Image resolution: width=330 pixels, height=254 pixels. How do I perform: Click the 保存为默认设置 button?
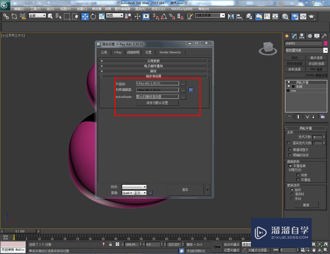click(x=157, y=103)
